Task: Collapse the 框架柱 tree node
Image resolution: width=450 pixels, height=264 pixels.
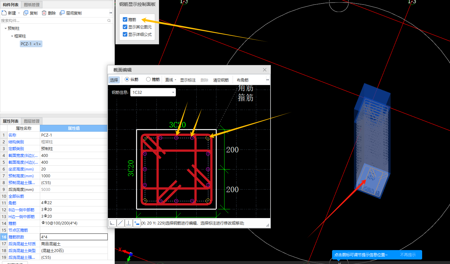Action: [x=12, y=36]
